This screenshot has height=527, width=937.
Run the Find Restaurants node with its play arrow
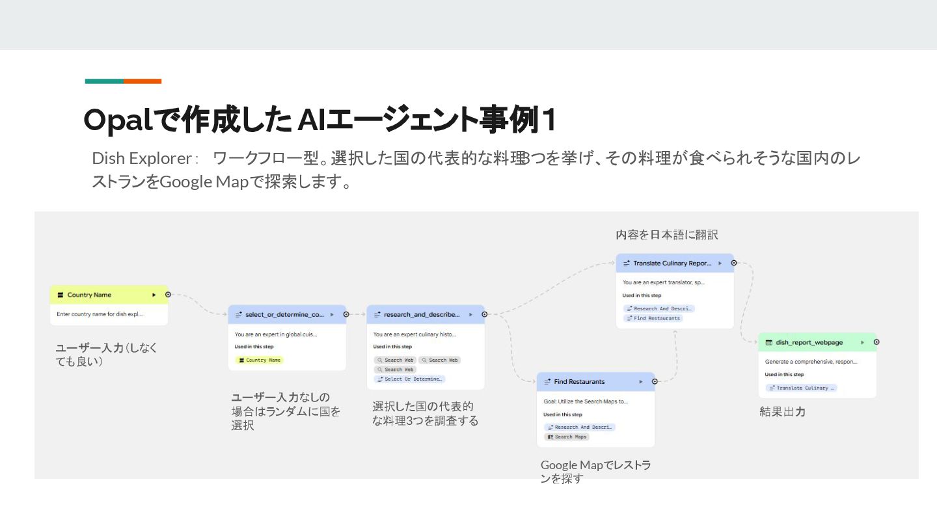[641, 382]
